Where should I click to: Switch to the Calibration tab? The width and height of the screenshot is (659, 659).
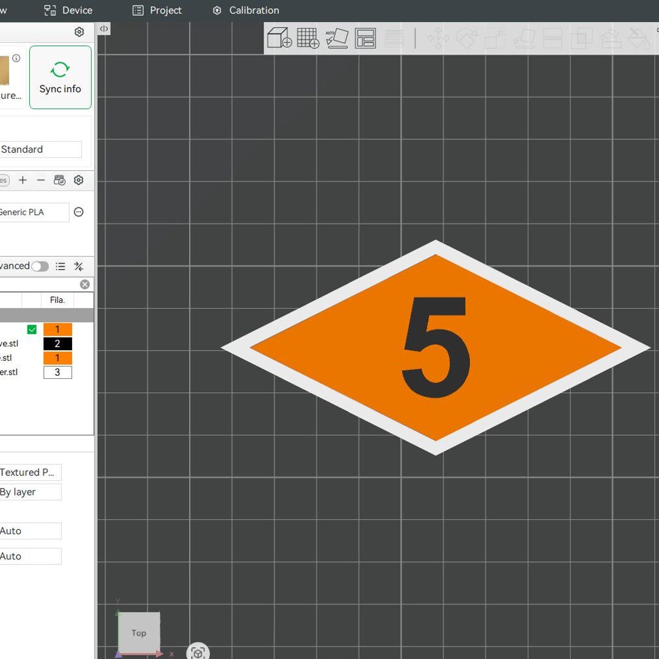pos(246,10)
